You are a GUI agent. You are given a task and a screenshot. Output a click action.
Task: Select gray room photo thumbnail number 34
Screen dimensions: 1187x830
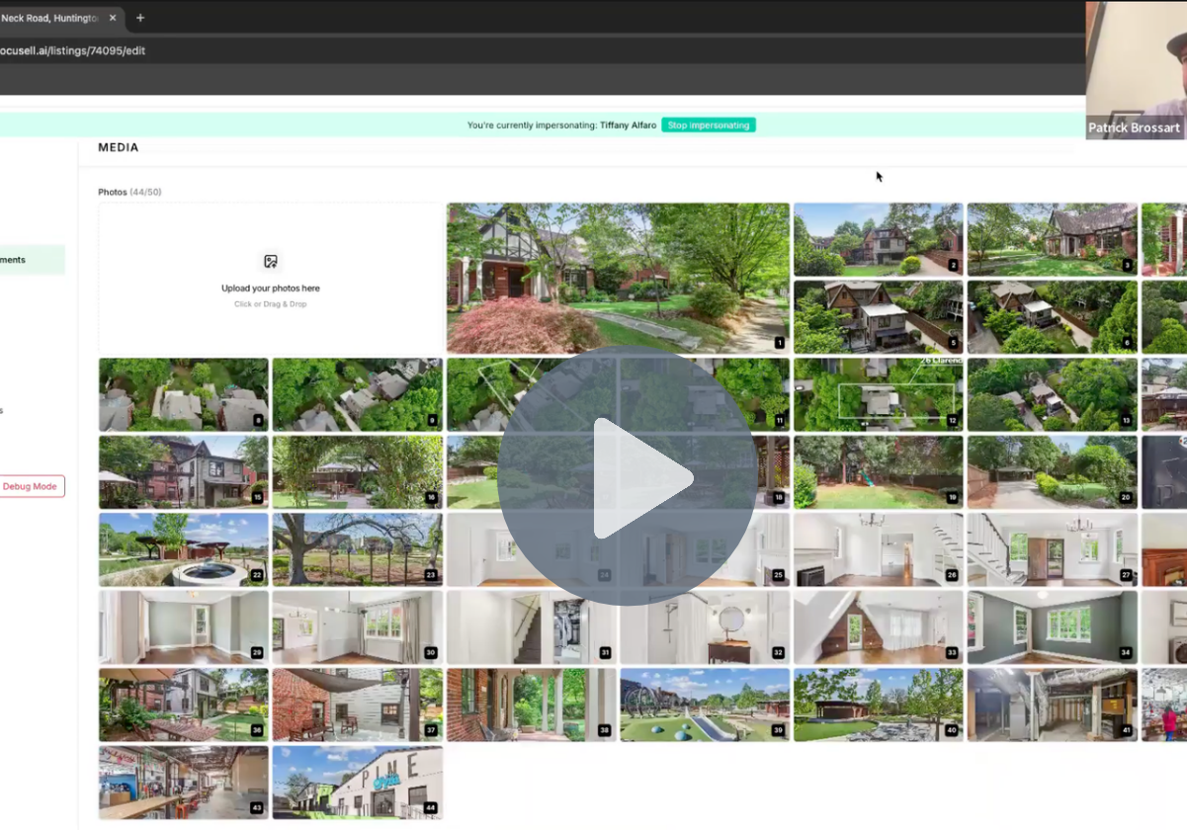tap(1053, 627)
